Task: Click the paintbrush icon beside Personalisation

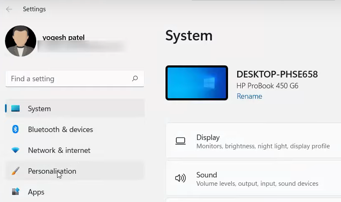Action: tap(15, 171)
